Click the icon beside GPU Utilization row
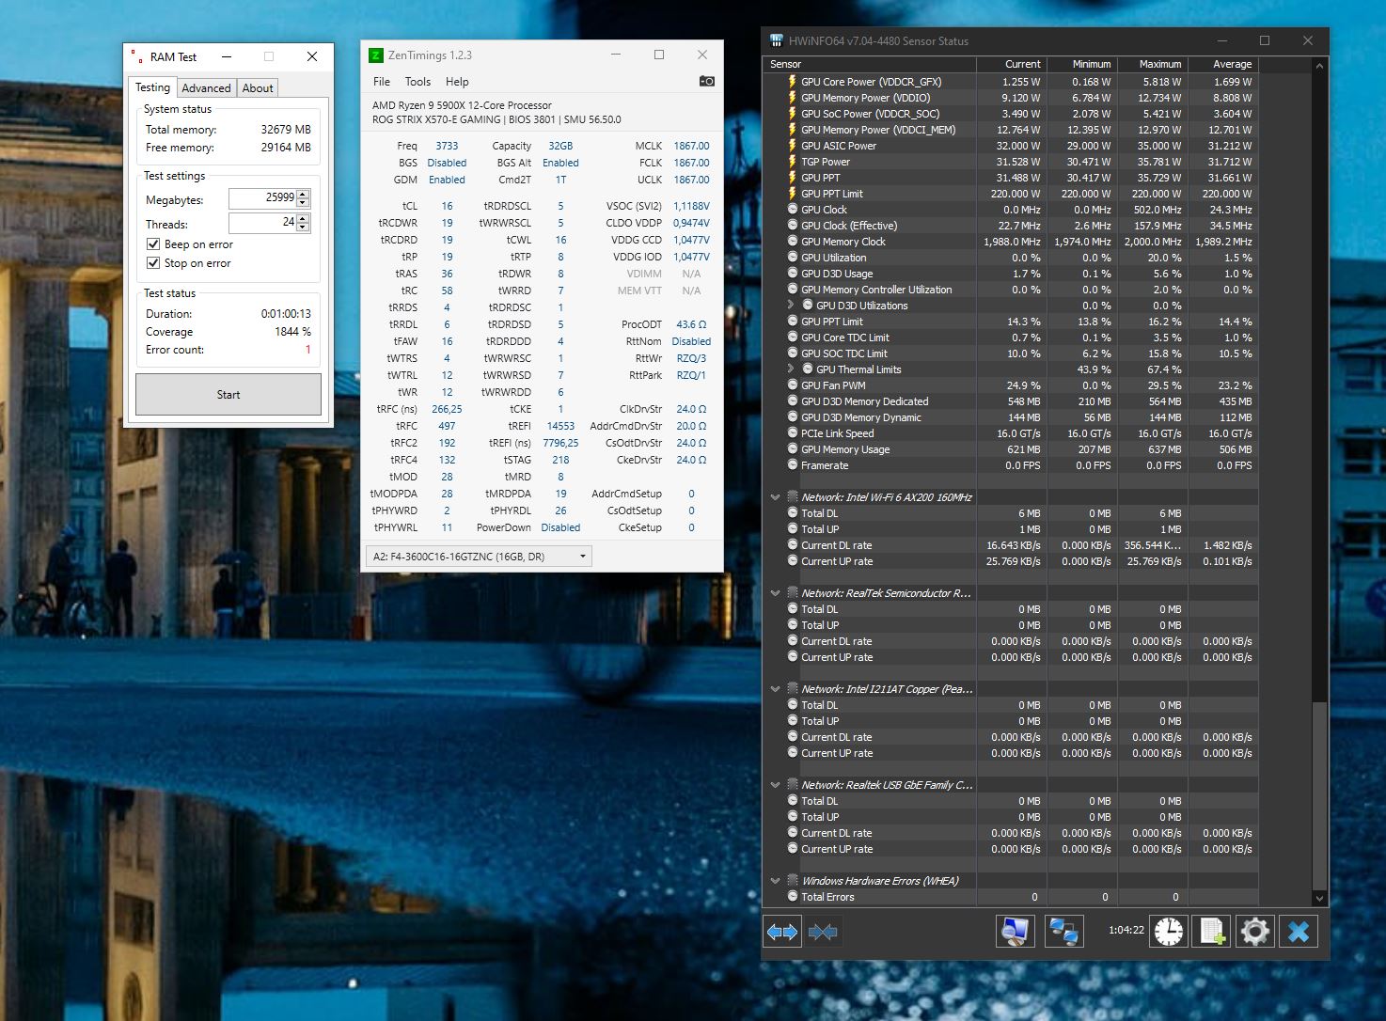Viewport: 1386px width, 1021px height. [x=793, y=258]
